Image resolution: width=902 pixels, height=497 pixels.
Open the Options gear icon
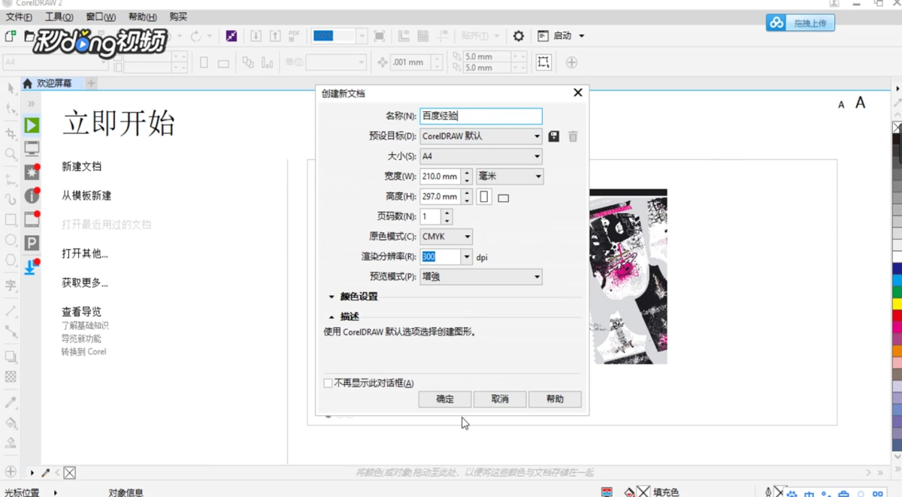coord(519,36)
